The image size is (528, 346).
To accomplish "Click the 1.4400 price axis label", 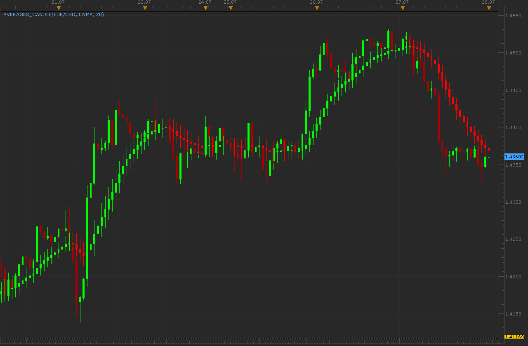I will [x=514, y=127].
